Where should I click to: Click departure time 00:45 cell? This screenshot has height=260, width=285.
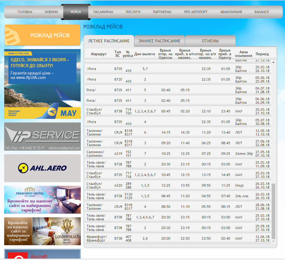[166, 111]
